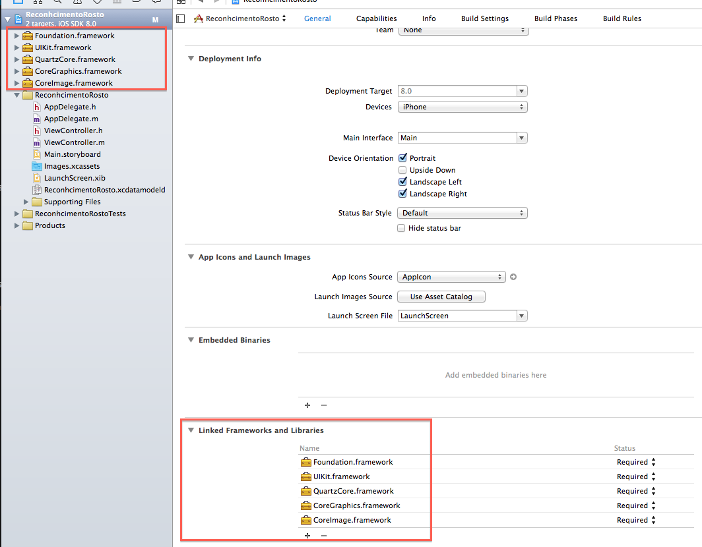Select the CoreImage.framework toolbox icon in the navigator
702x547 pixels.
click(28, 83)
